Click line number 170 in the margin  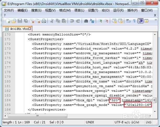coord(8,34)
